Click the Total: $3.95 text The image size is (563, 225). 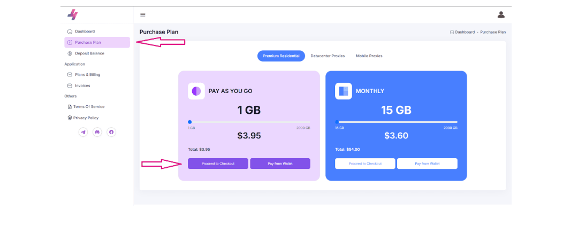click(x=199, y=149)
